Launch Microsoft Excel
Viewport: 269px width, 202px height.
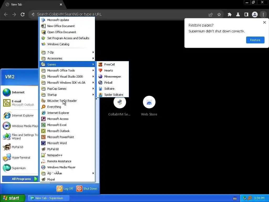point(67,125)
